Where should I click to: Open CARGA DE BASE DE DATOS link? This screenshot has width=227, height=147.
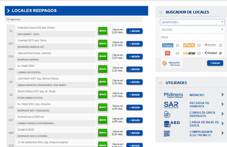pos(204,124)
